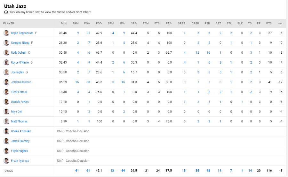Click Bojan Bogdanovic's headshot avatar
The image size is (288, 177).
point(6,33)
